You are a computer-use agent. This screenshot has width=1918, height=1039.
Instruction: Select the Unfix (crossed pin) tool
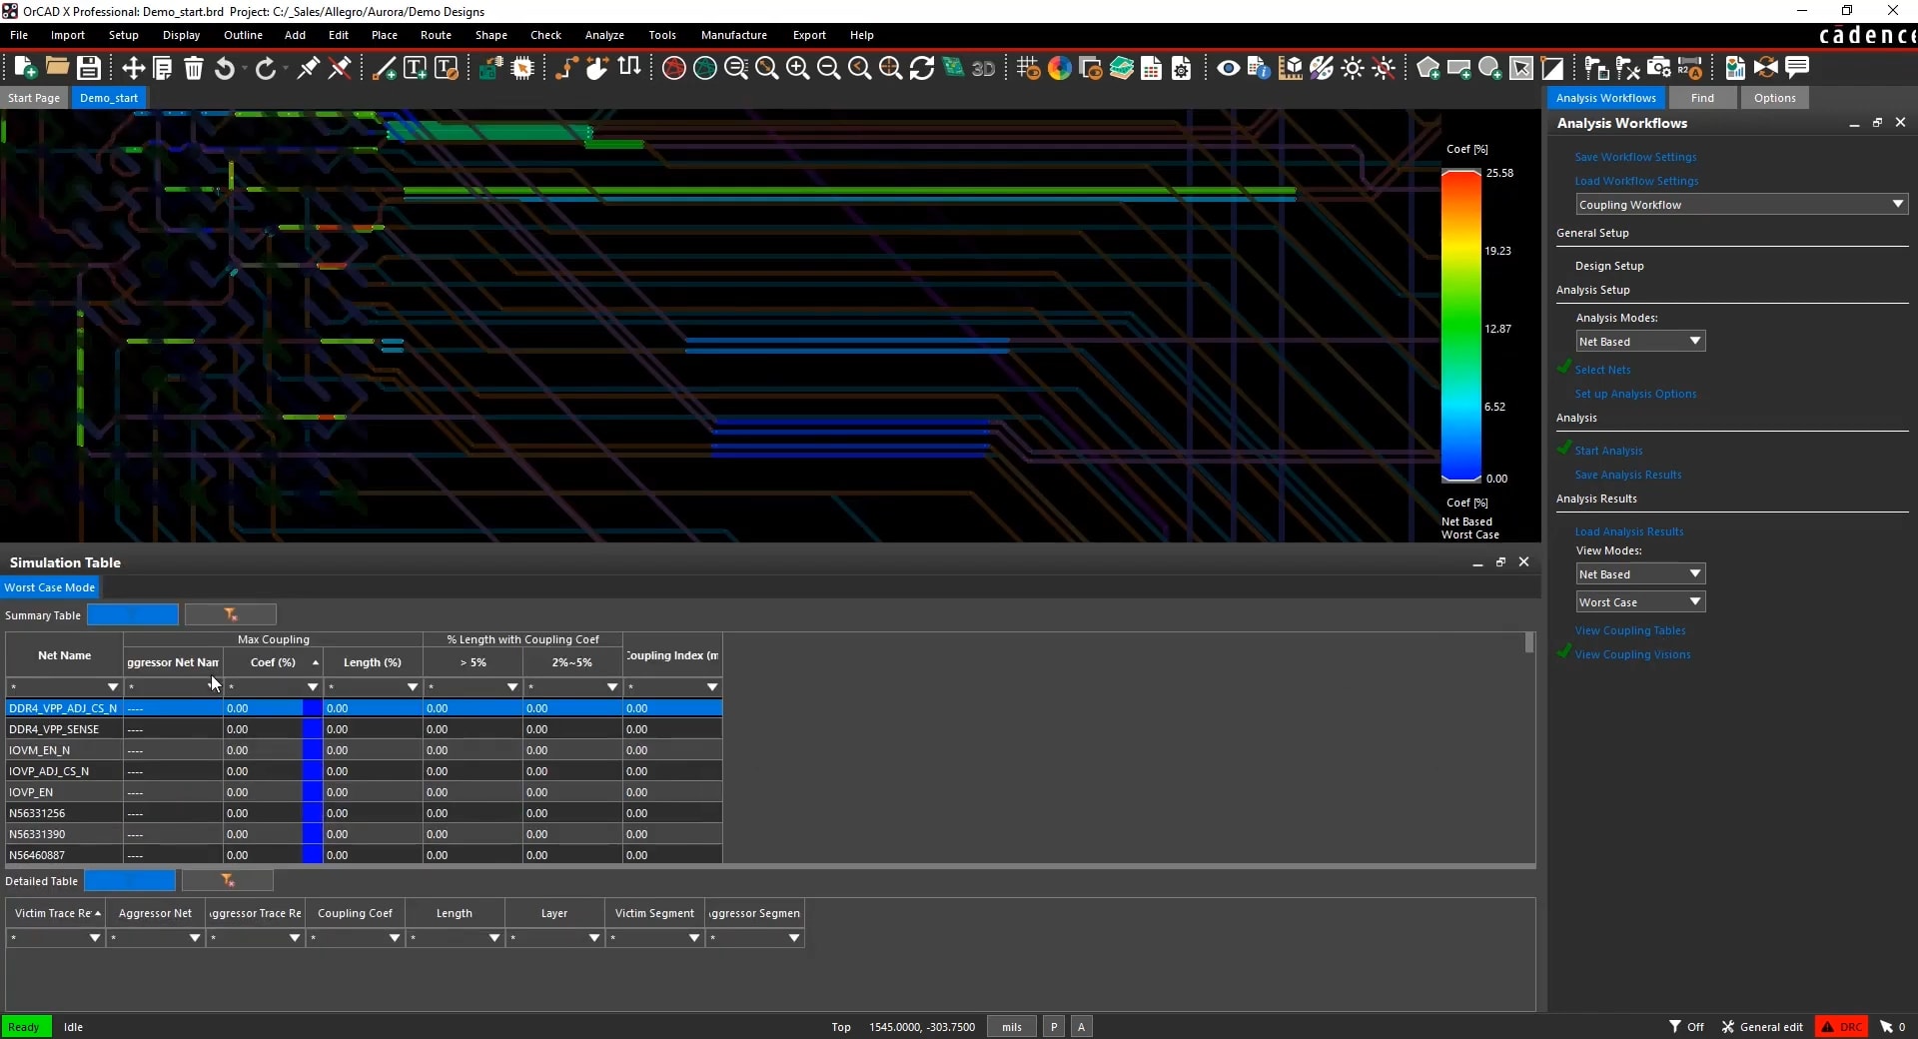[340, 68]
